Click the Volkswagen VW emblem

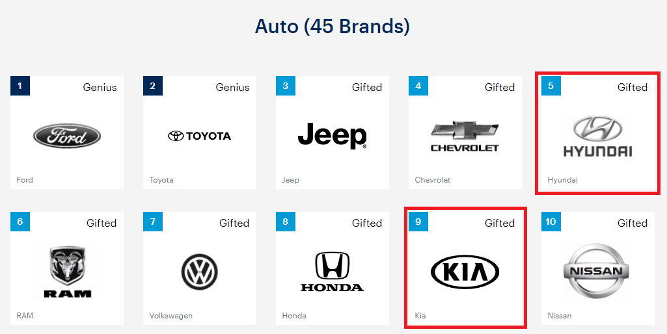pos(200,272)
